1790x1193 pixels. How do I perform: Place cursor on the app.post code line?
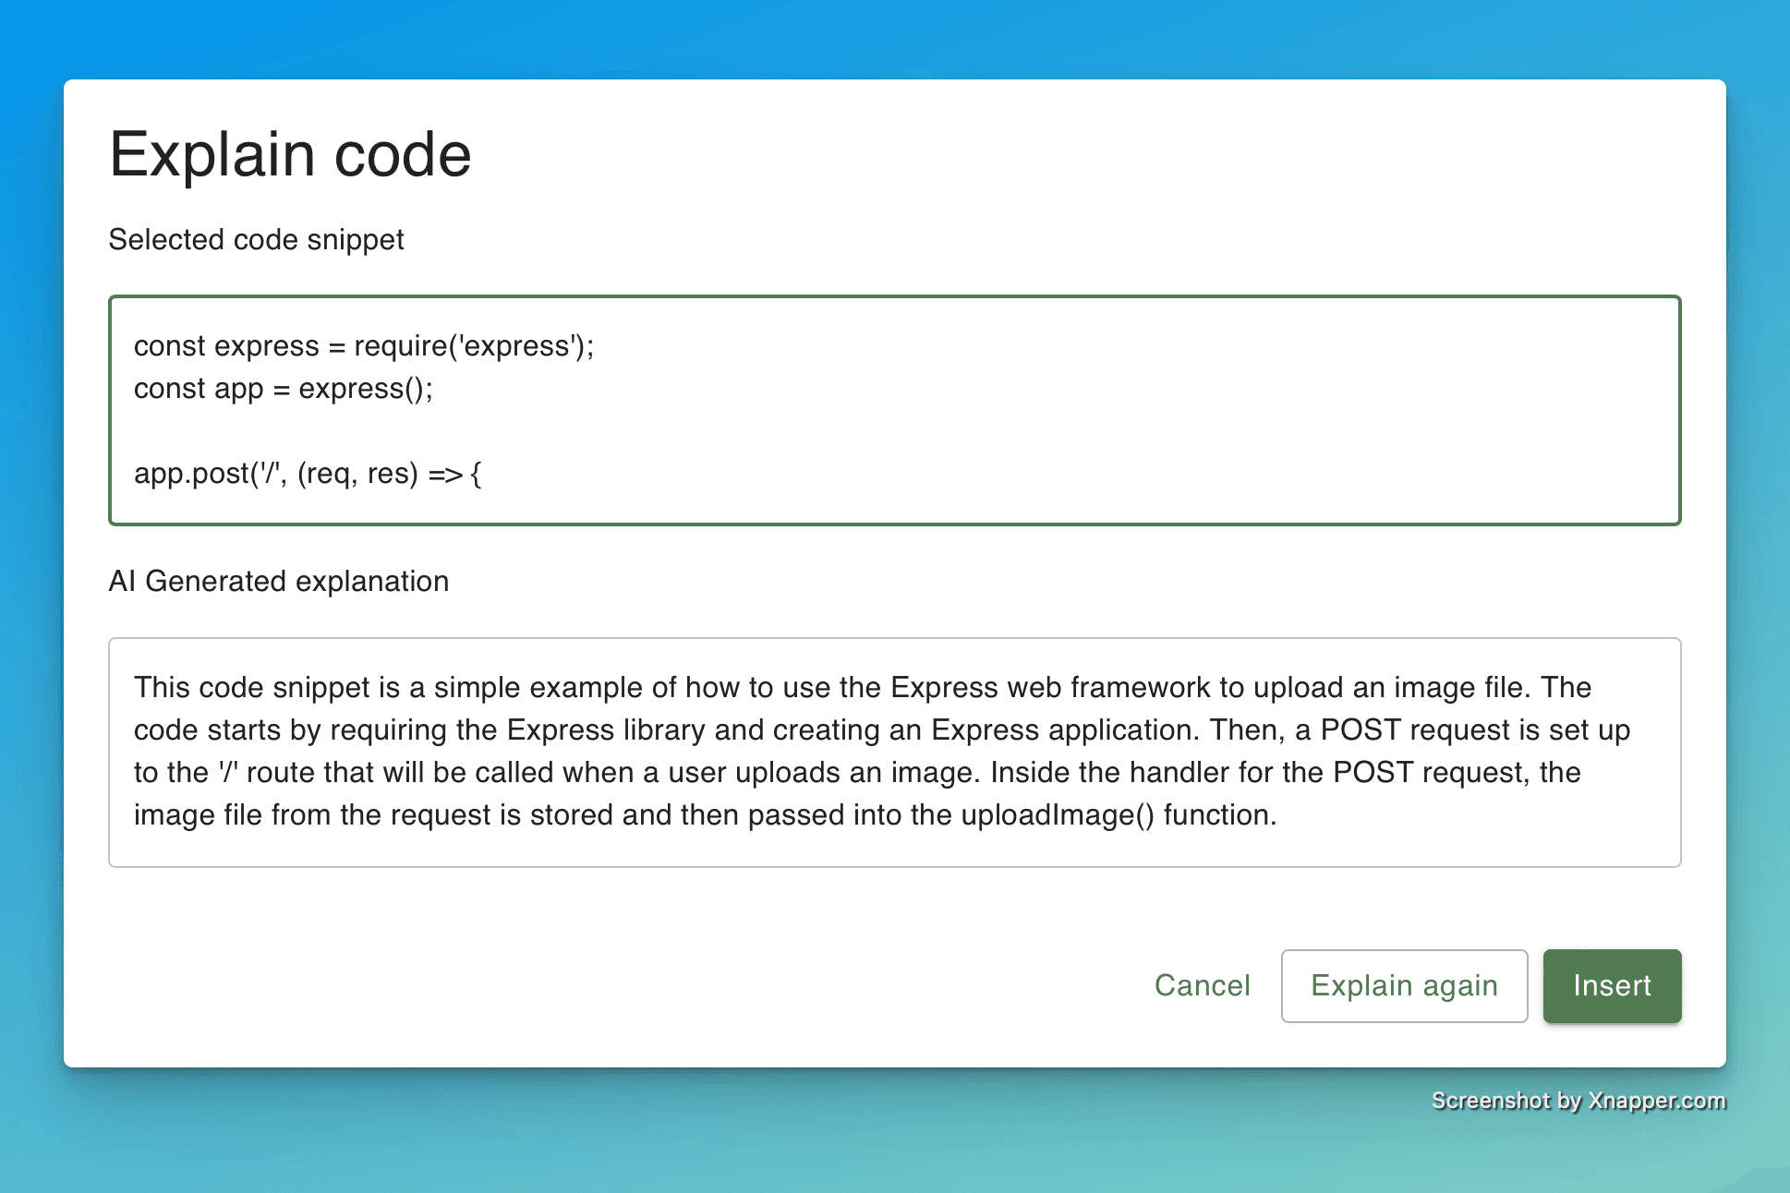click(307, 474)
